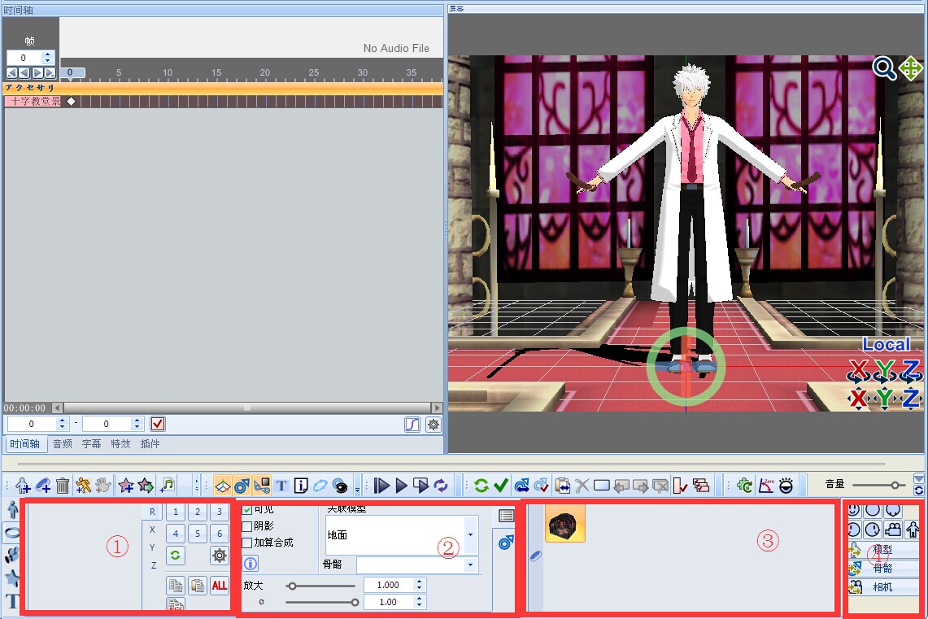Screen dimensions: 928x619
Task: Click the add motion running figure icon
Action: tap(83, 486)
